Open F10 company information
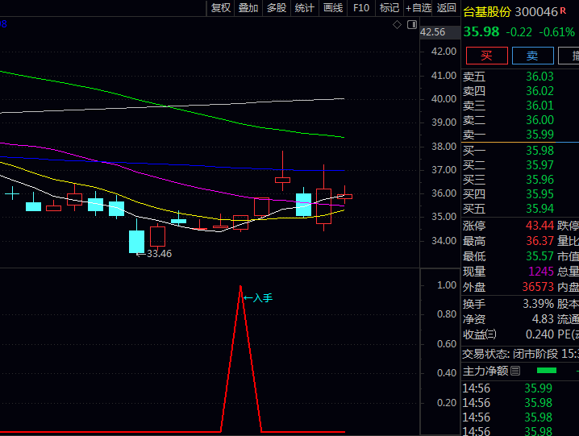The height and width of the screenshot is (436, 579). point(361,8)
